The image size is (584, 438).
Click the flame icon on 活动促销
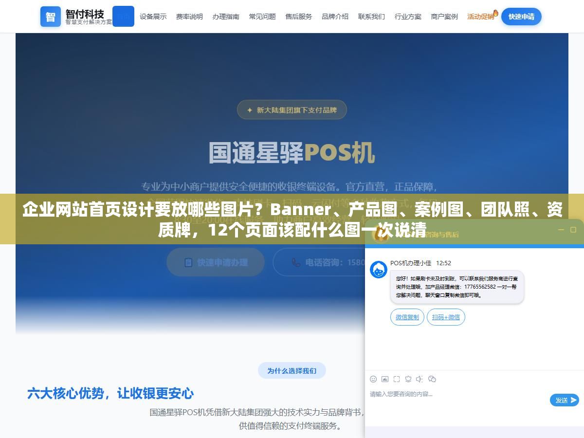(495, 13)
